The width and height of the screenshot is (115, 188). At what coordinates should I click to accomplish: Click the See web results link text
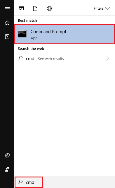51,59
